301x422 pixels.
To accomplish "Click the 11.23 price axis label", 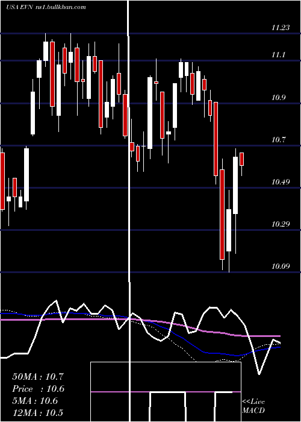I will click(281, 28).
